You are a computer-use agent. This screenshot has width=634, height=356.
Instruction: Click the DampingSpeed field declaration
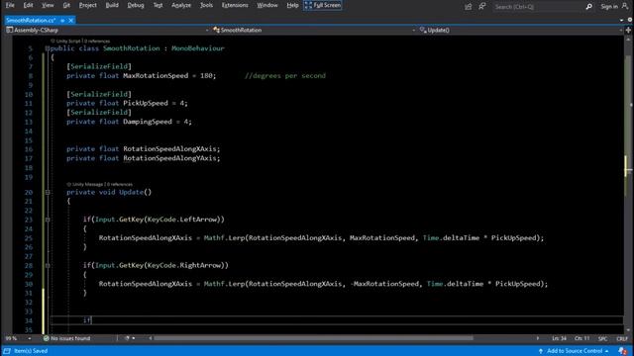click(148, 122)
